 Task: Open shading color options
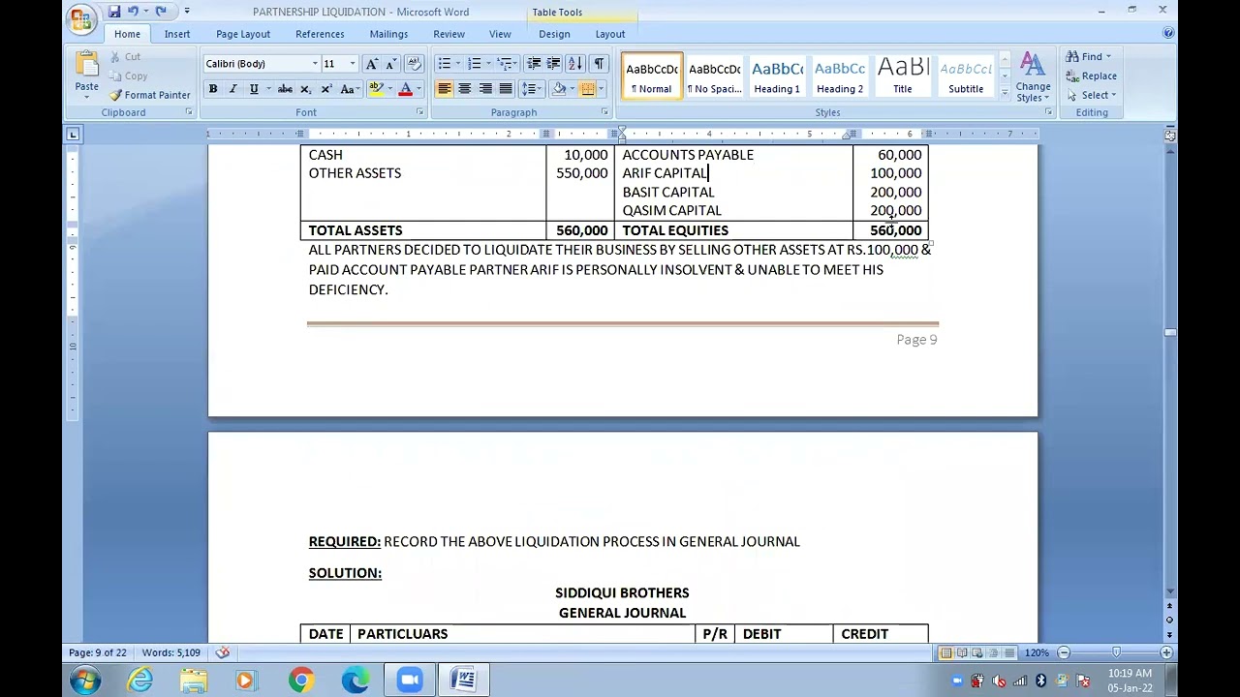[572, 89]
